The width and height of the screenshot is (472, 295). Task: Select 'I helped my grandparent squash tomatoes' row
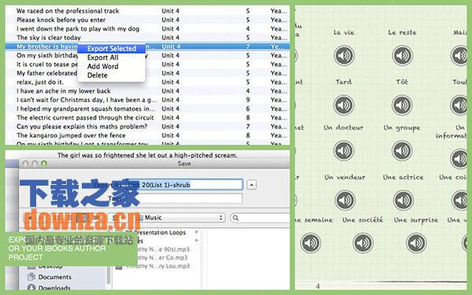(x=148, y=109)
